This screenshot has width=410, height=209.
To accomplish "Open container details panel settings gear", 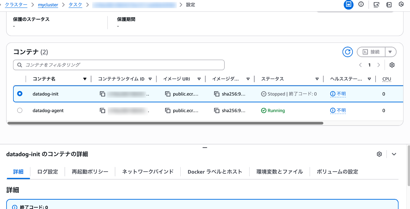I will (379, 154).
